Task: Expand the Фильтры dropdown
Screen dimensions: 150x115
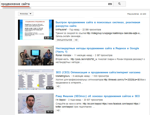Action: 26,14
